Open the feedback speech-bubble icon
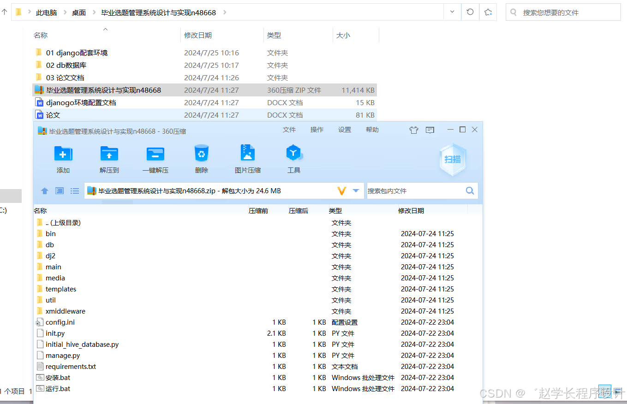Viewport: 627px width, 404px height. pyautogui.click(x=430, y=130)
